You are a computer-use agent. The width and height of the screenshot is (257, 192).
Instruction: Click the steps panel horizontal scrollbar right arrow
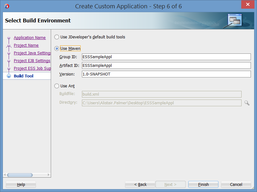(x=49, y=175)
